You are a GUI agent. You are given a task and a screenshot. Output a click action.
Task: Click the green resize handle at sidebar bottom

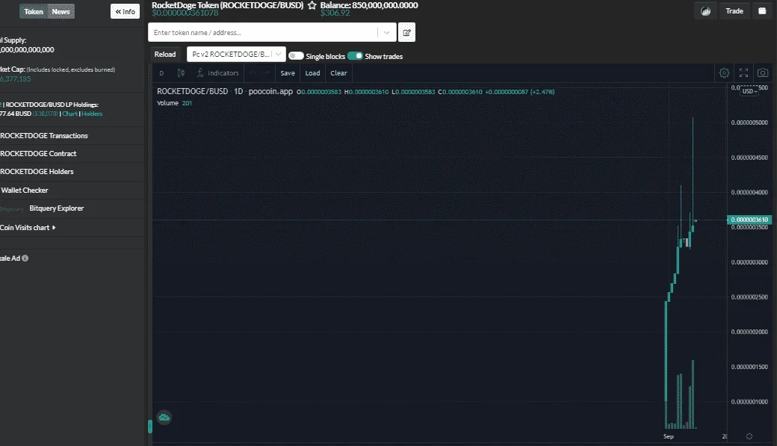149,426
